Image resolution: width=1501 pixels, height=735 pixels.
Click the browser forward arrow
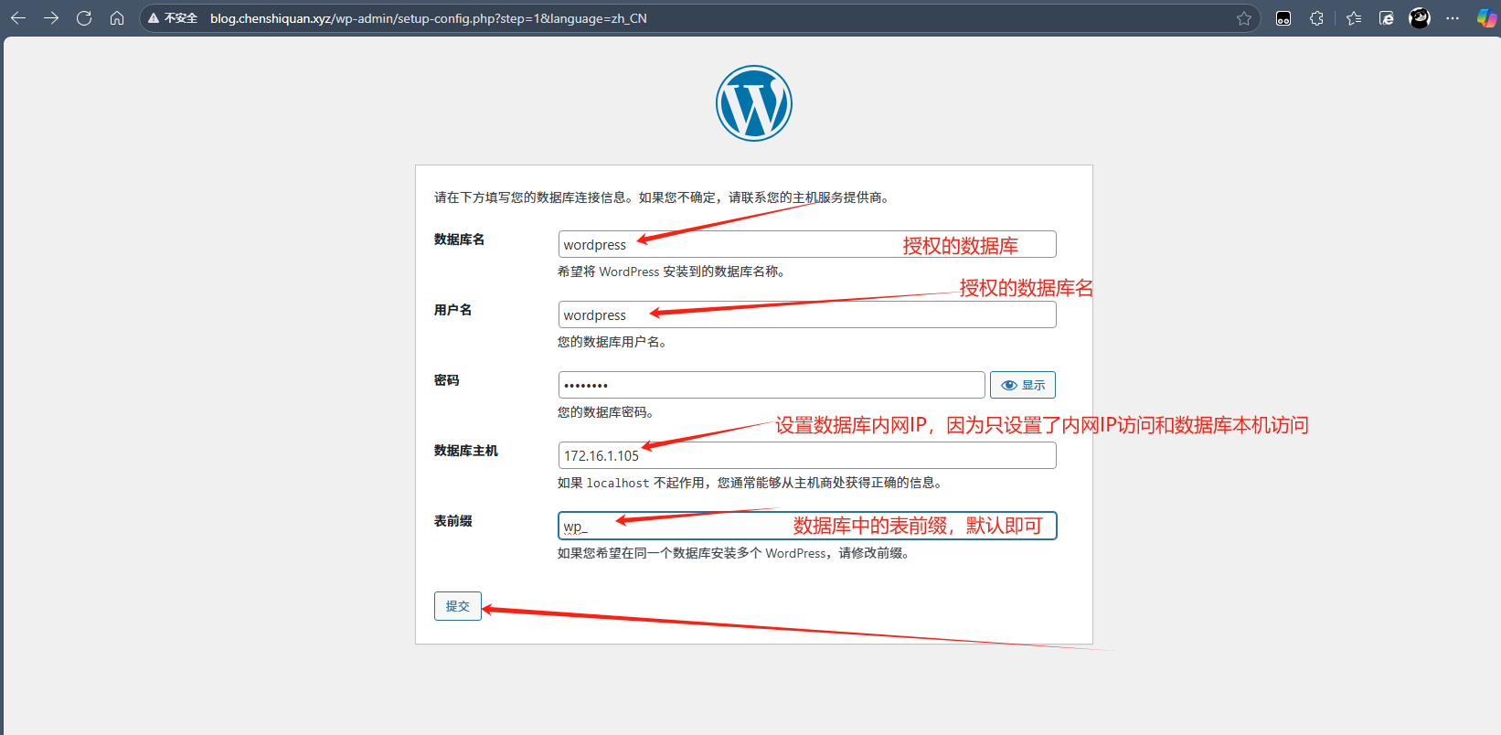[x=51, y=18]
